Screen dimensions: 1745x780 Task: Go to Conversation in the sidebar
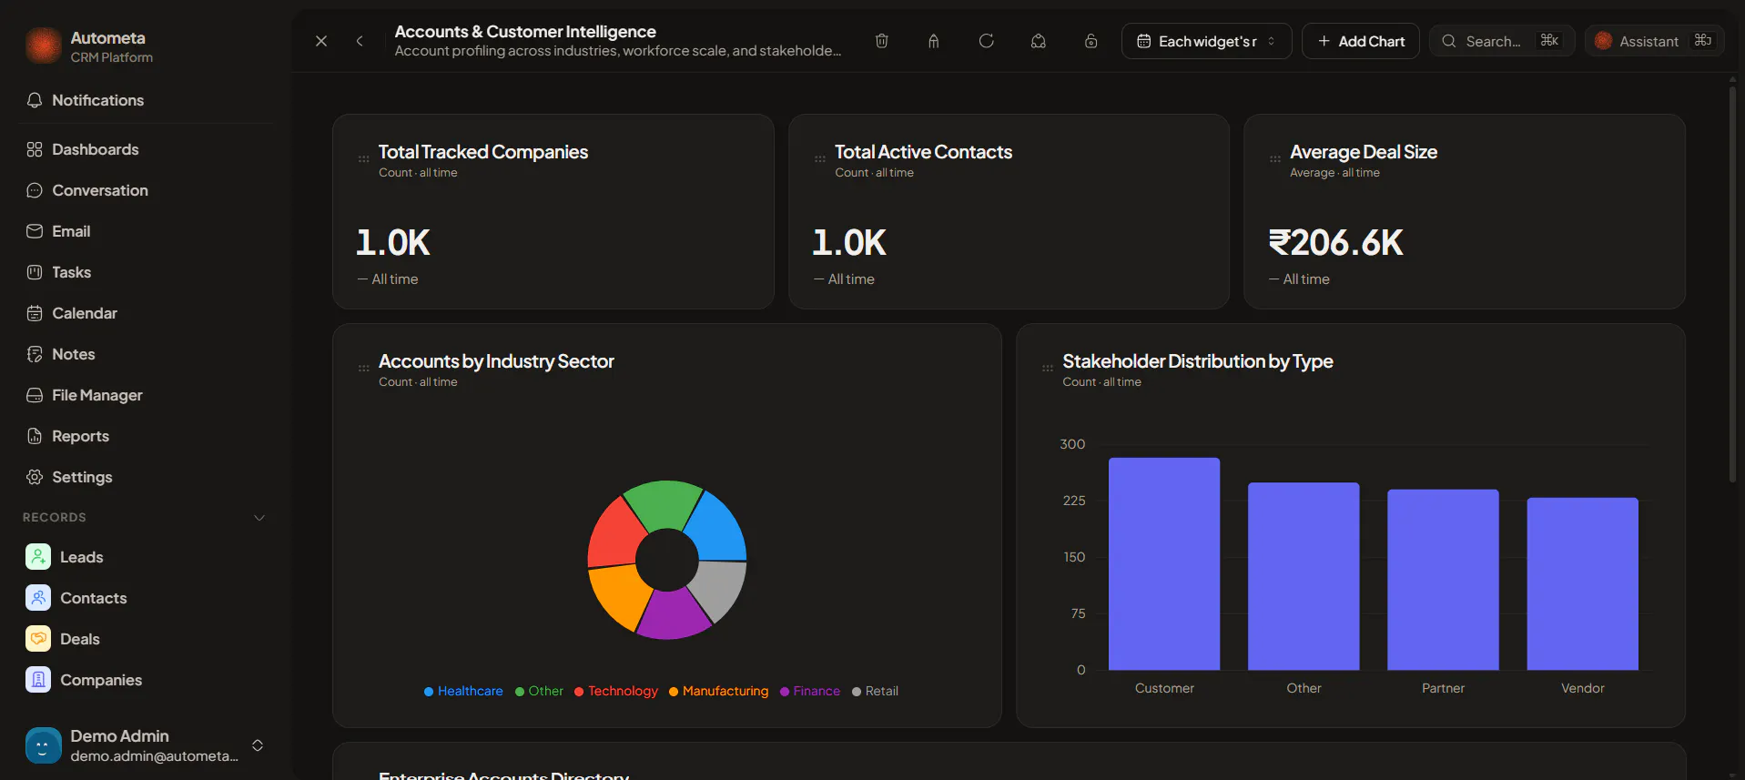pyautogui.click(x=146, y=190)
